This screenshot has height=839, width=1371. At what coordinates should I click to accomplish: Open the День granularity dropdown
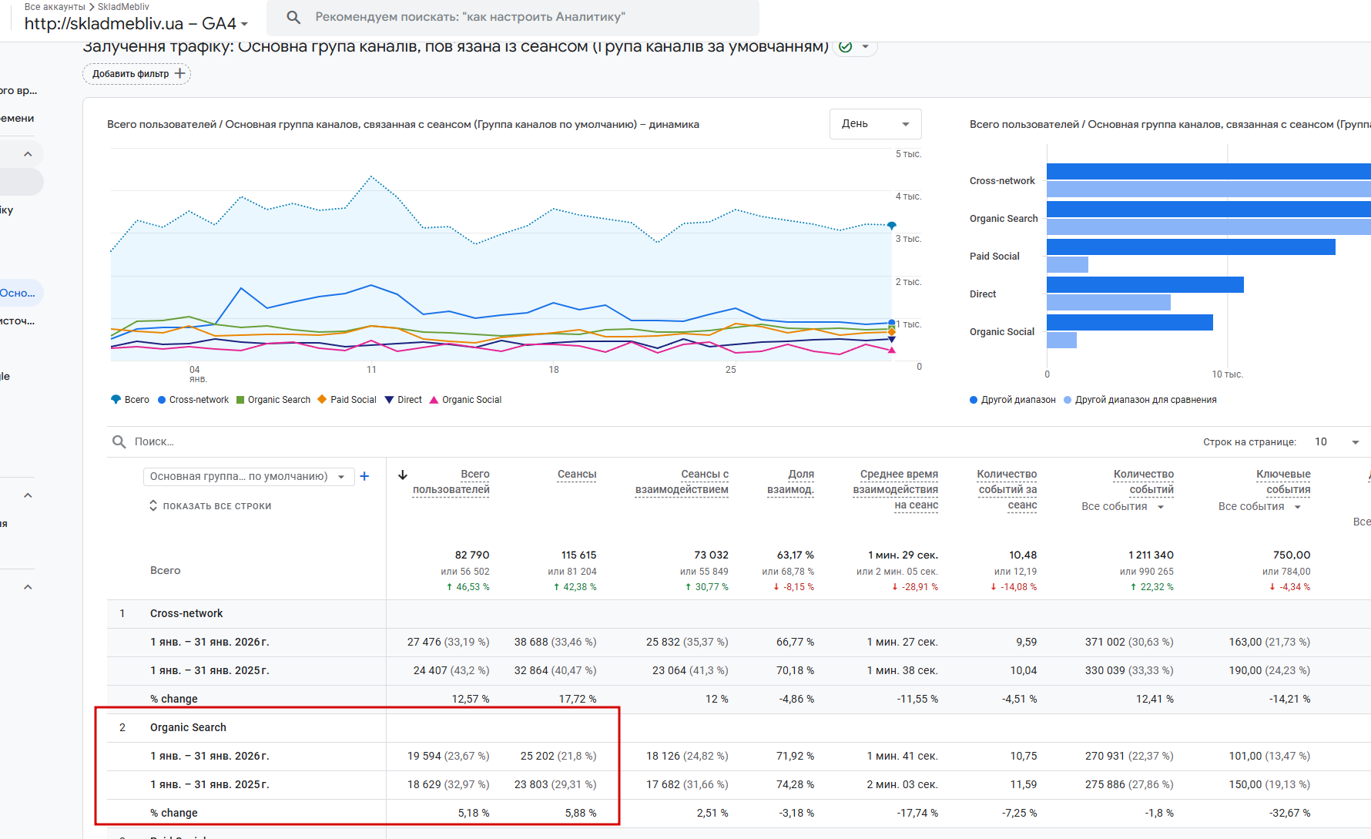pos(875,124)
